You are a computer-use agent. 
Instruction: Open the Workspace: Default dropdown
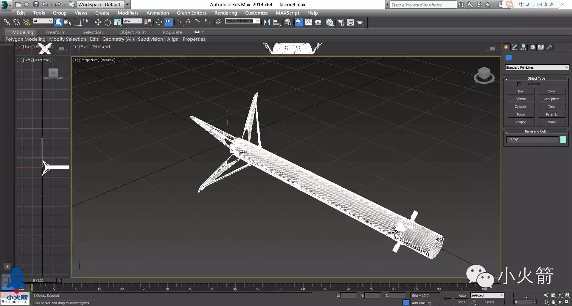(x=101, y=4)
